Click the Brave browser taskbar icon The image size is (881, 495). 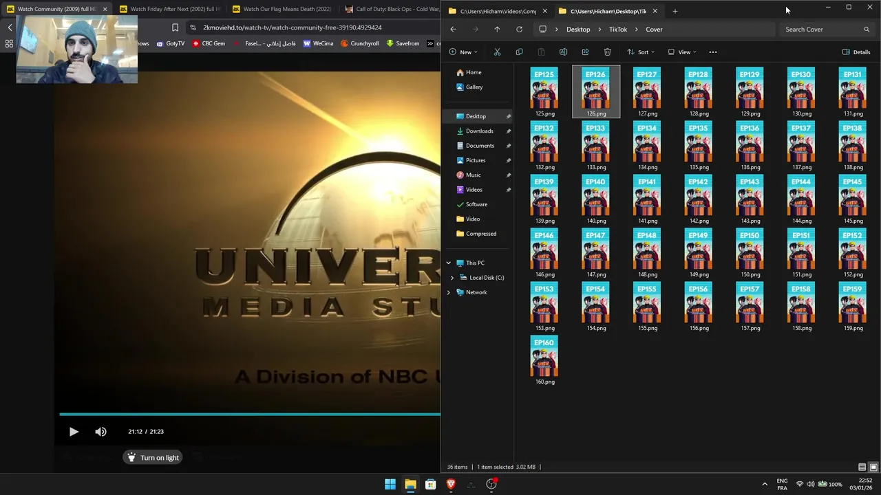[451, 484]
